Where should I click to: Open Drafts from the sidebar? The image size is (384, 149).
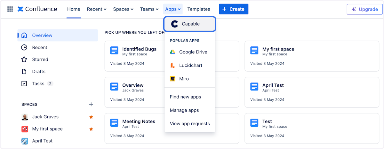coord(39,72)
